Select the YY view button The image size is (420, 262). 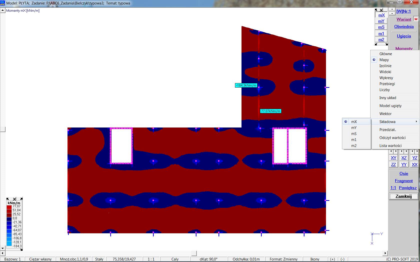pos(404,164)
